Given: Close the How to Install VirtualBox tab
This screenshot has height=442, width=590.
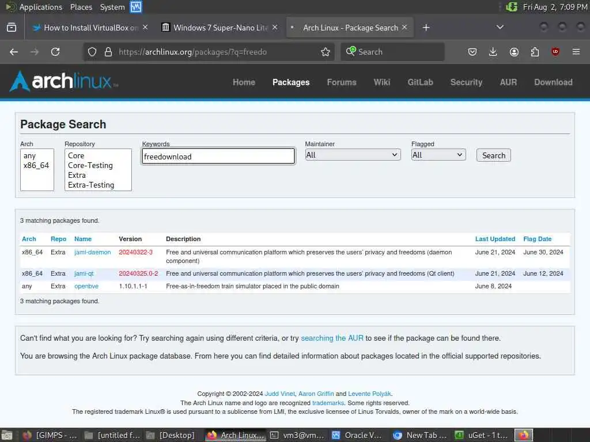Looking at the screenshot, I should (145, 28).
